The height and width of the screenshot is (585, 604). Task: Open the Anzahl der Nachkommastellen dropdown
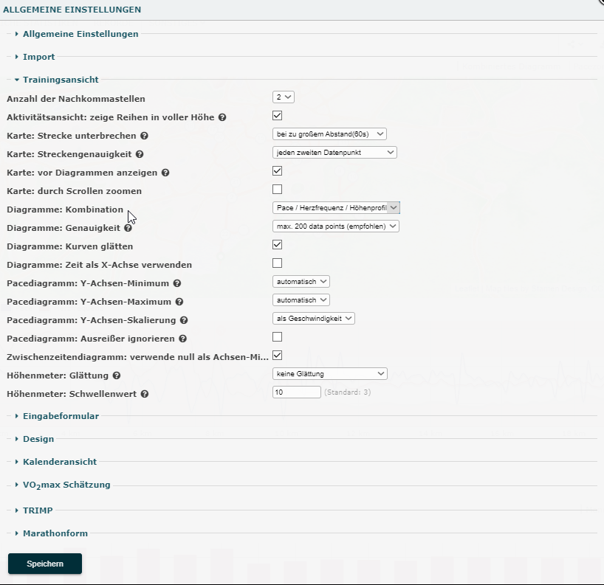[284, 97]
